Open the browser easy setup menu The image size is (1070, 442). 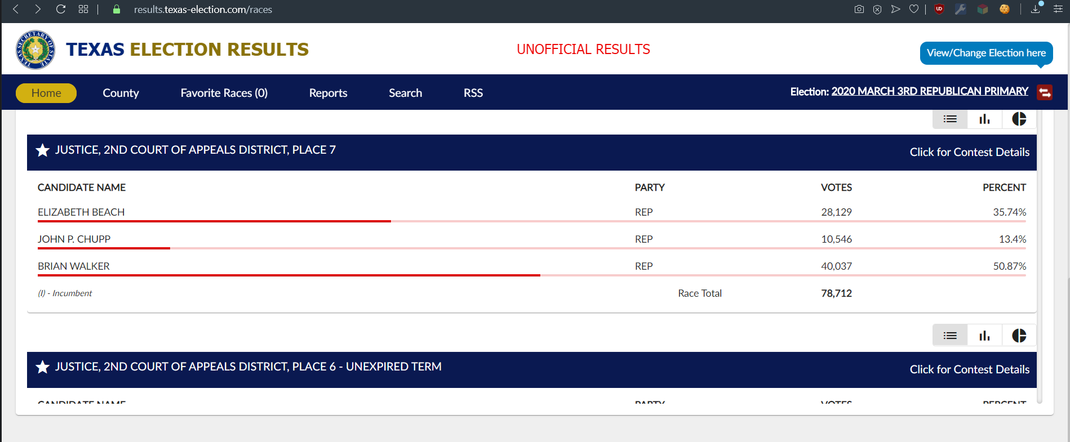pos(1058,9)
